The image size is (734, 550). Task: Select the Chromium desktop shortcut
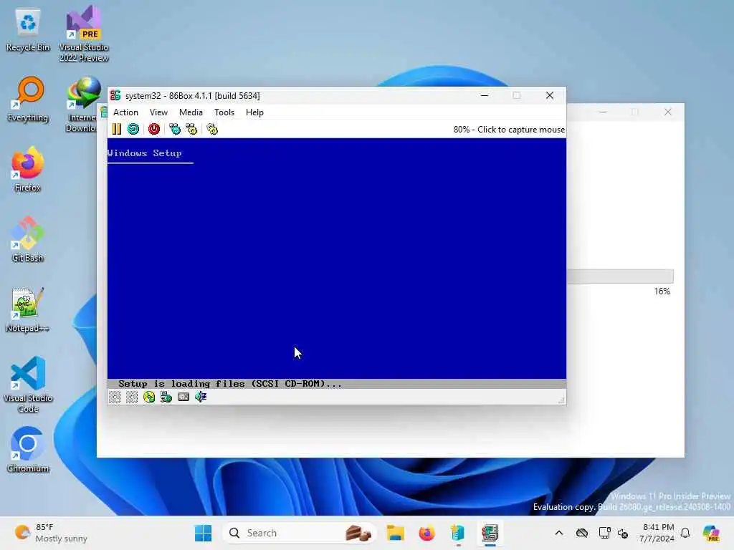tap(28, 450)
